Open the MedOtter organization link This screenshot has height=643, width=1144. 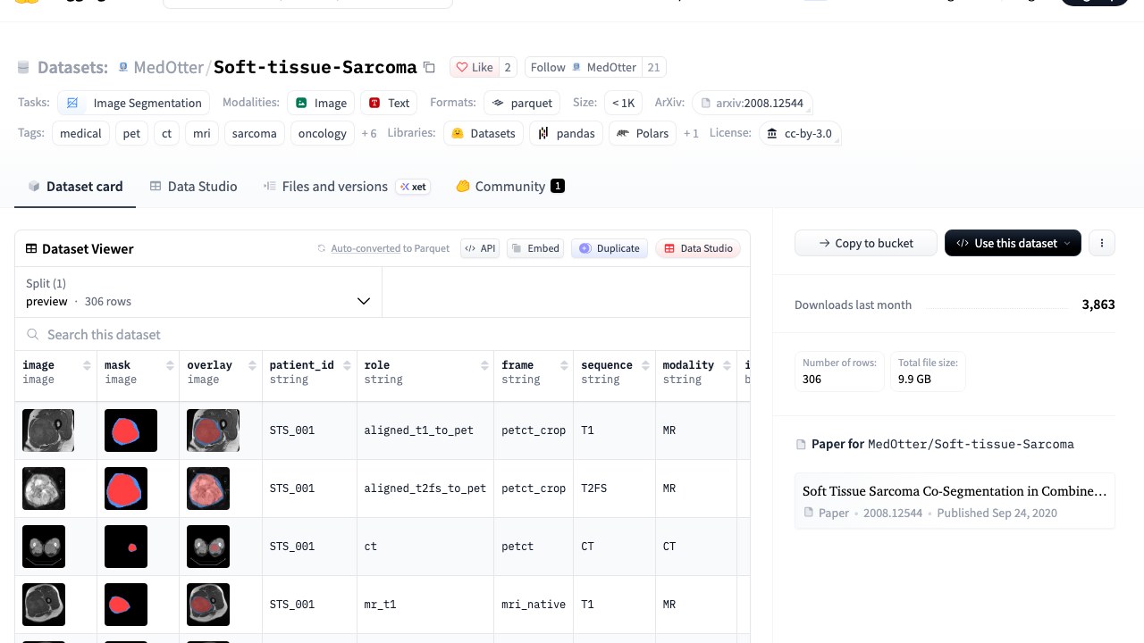pyautogui.click(x=169, y=67)
